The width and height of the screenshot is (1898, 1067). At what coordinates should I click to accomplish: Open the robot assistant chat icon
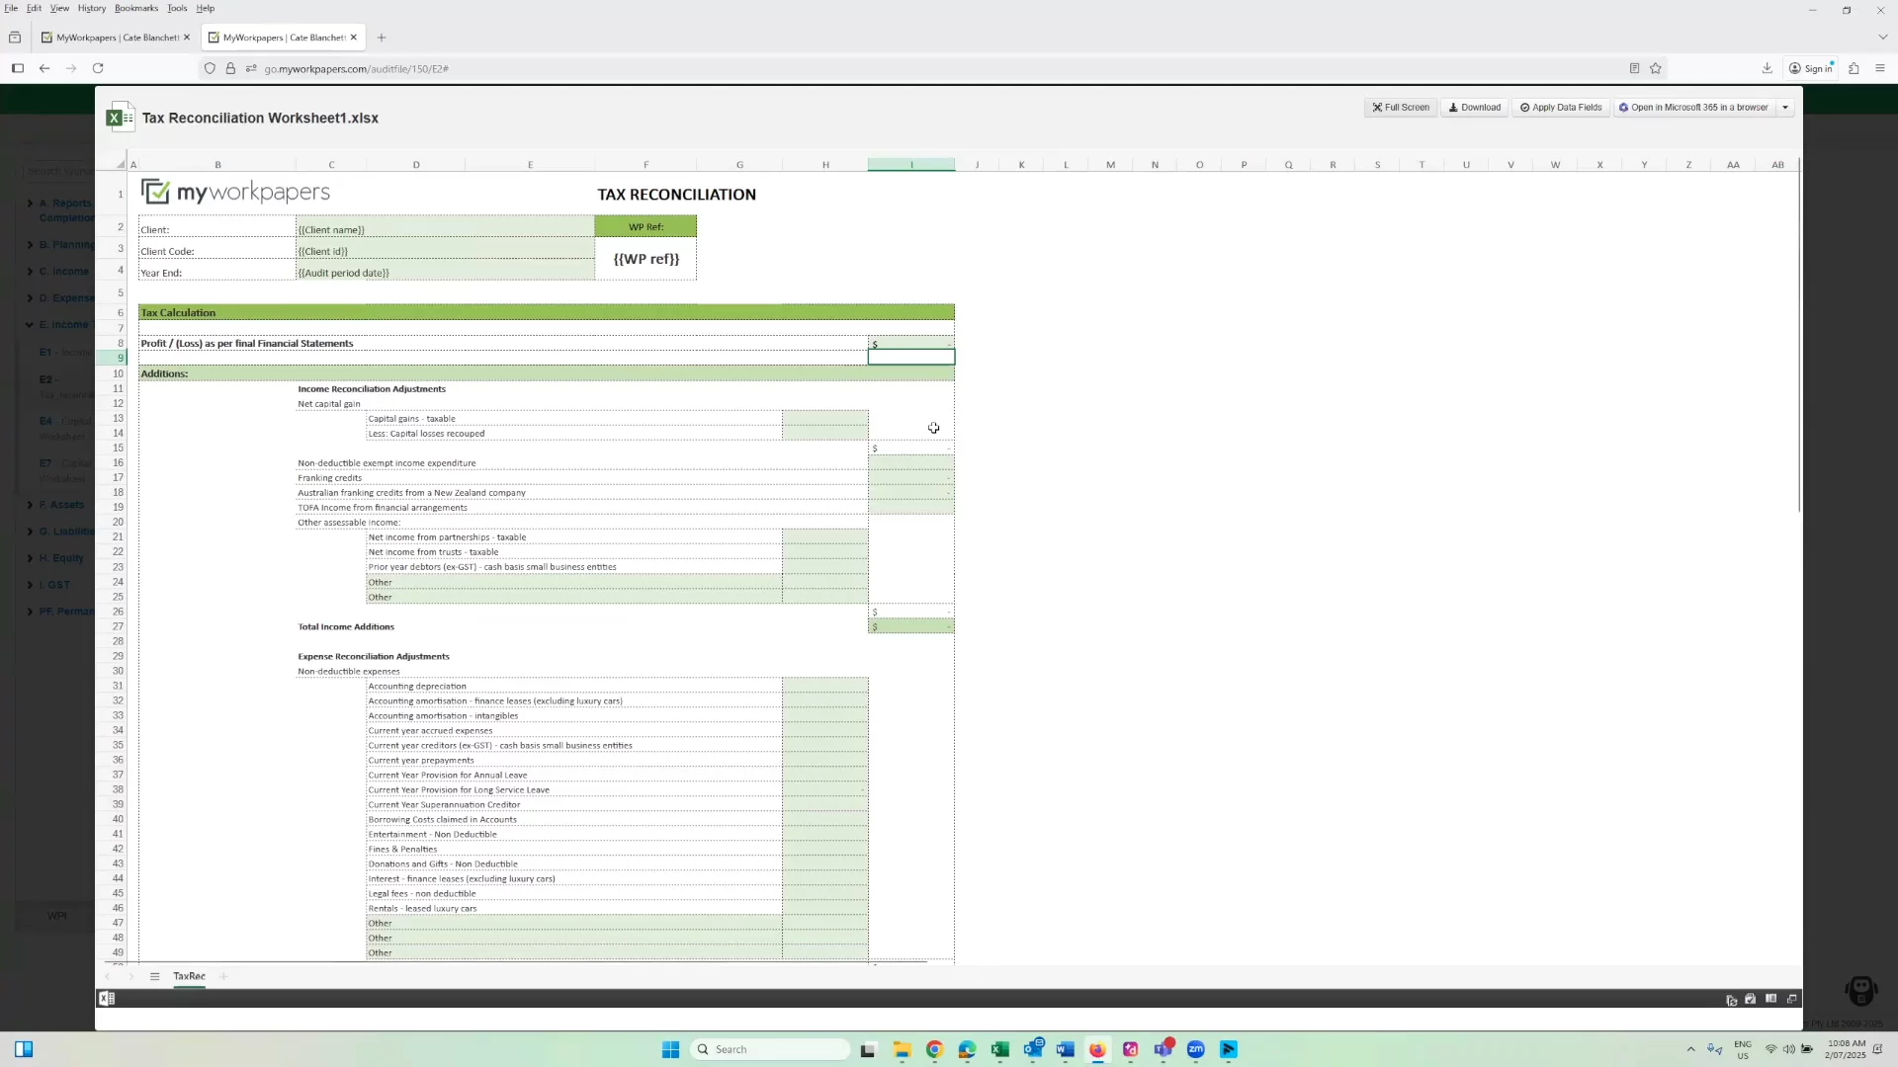[x=1861, y=990]
